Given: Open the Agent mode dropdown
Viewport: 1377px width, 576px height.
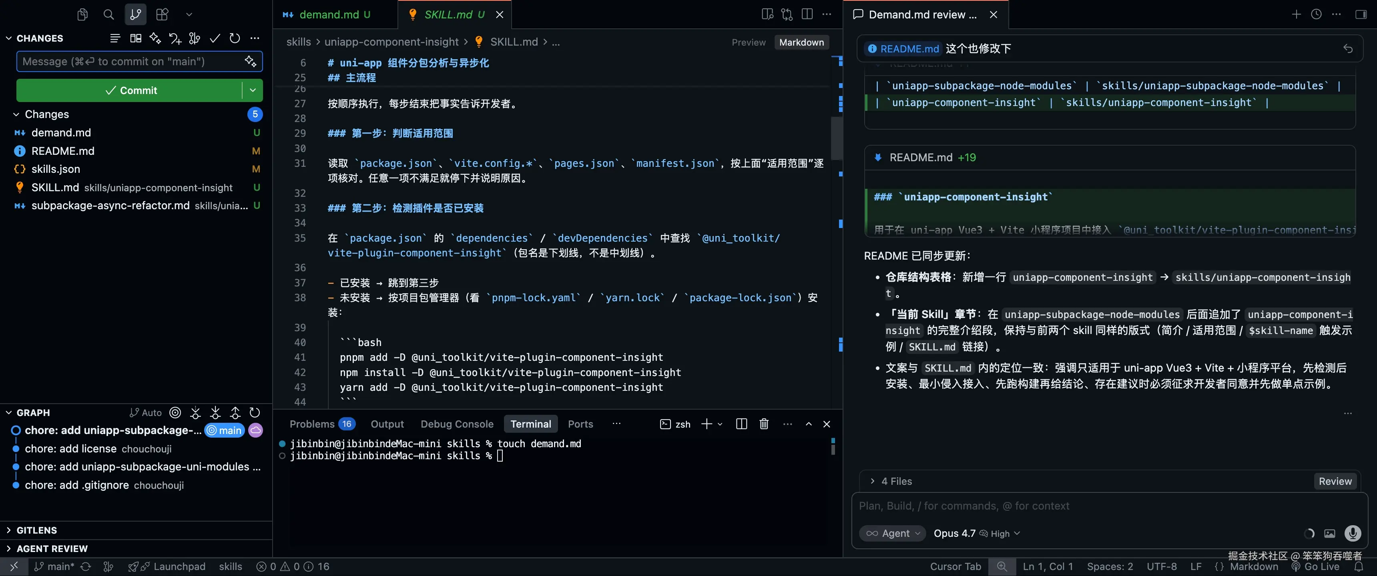Looking at the screenshot, I should tap(893, 533).
